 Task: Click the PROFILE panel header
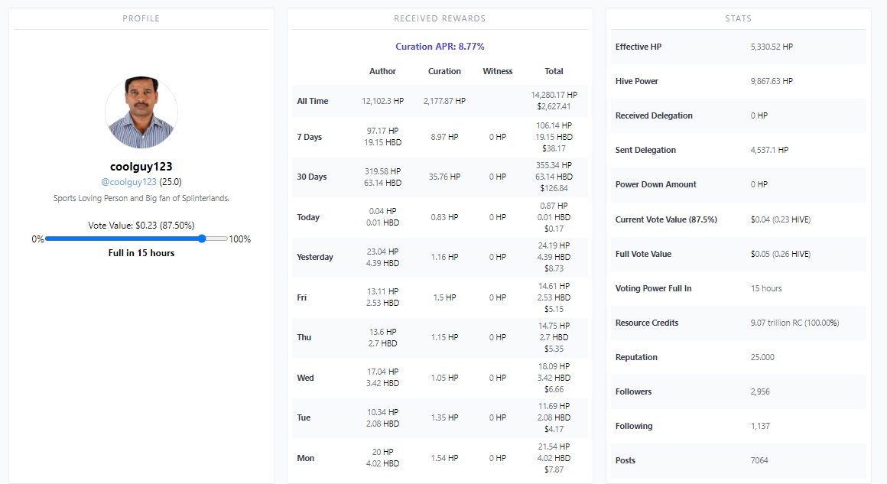141,18
